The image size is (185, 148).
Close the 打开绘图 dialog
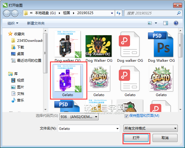[177, 5]
